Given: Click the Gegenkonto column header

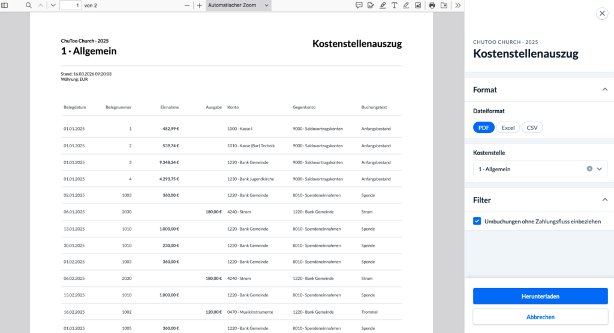Looking at the screenshot, I should pyautogui.click(x=304, y=107).
